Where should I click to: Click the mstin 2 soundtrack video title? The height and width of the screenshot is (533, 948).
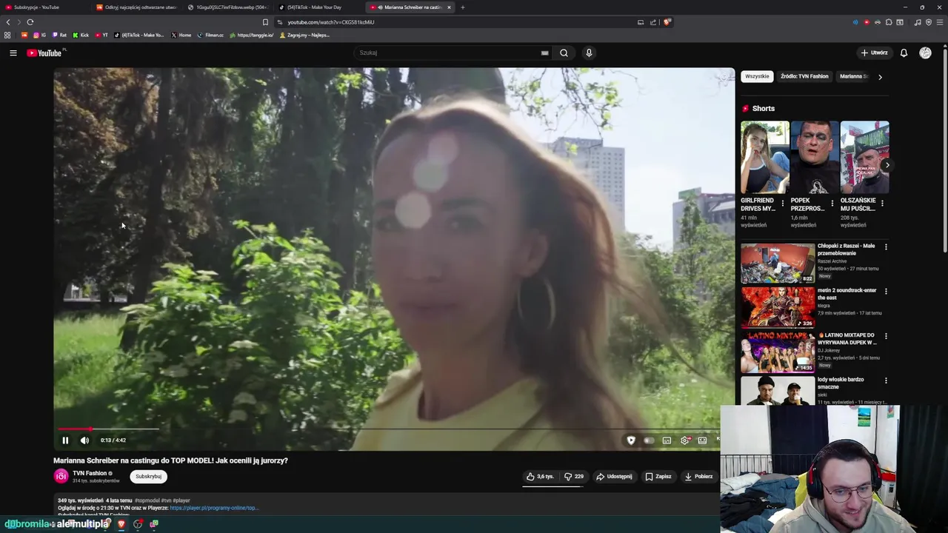847,294
